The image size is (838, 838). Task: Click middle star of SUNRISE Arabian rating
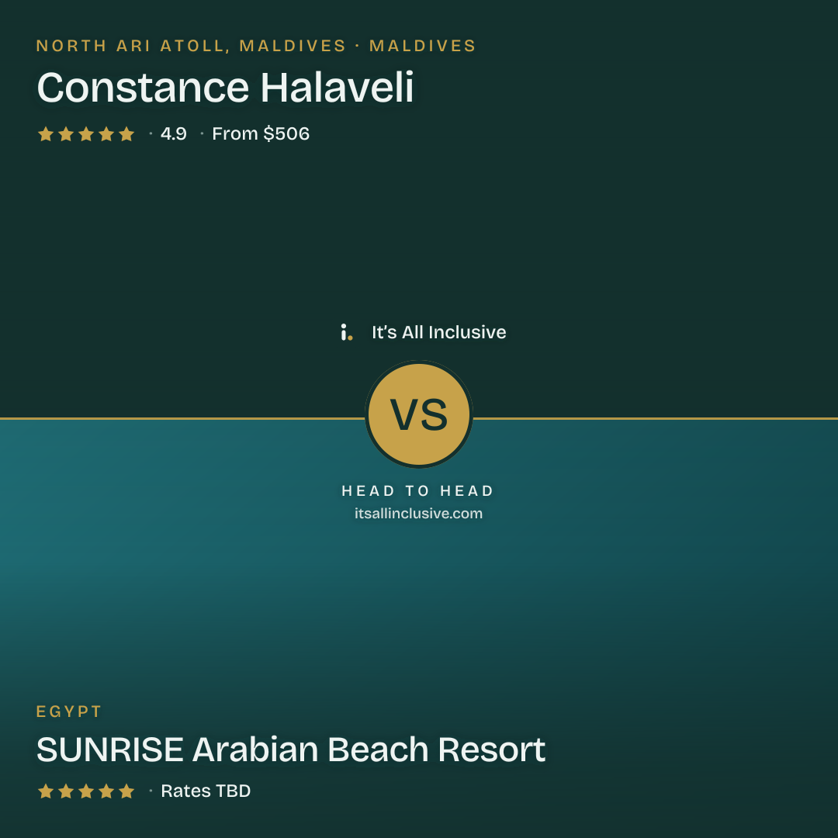[x=86, y=791]
